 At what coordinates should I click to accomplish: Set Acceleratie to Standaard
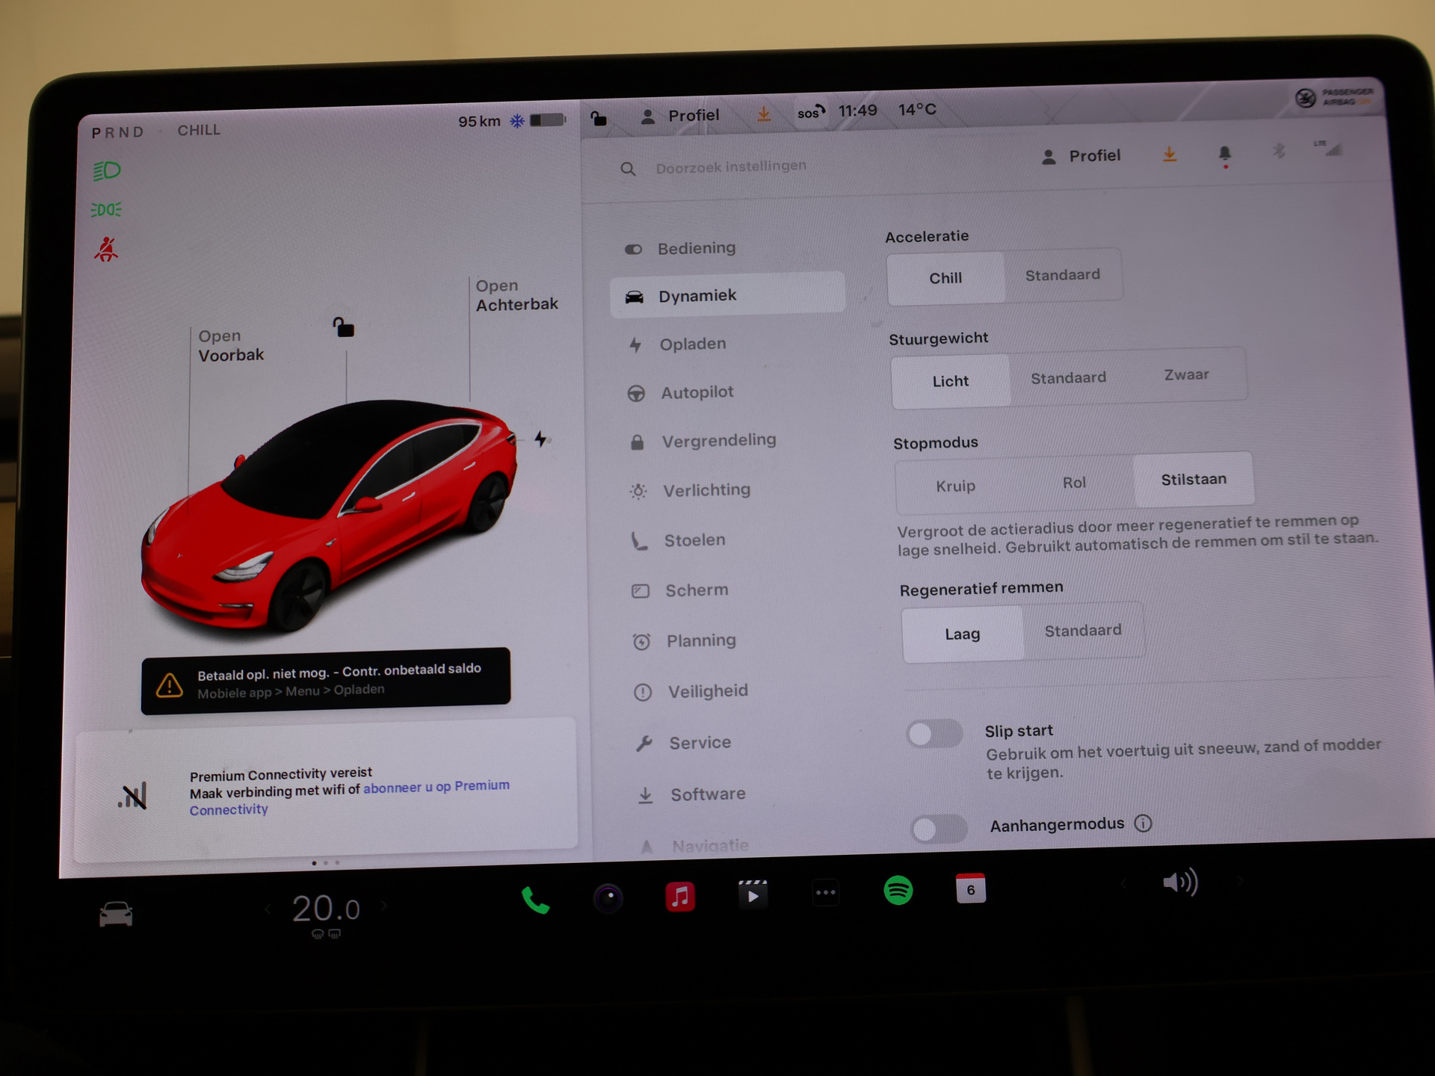1062,275
